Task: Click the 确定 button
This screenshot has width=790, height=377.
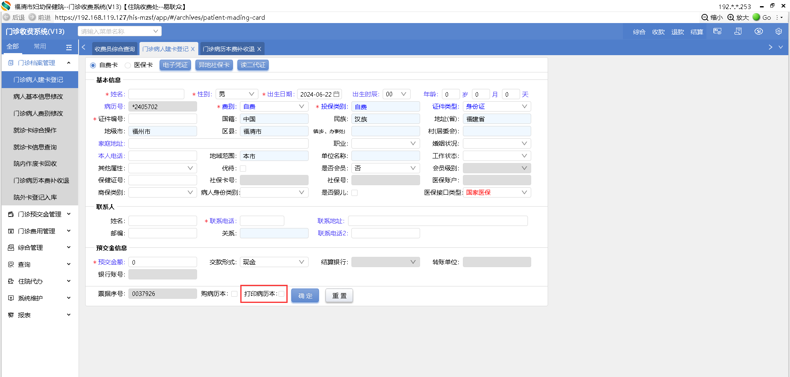Action: 305,296
